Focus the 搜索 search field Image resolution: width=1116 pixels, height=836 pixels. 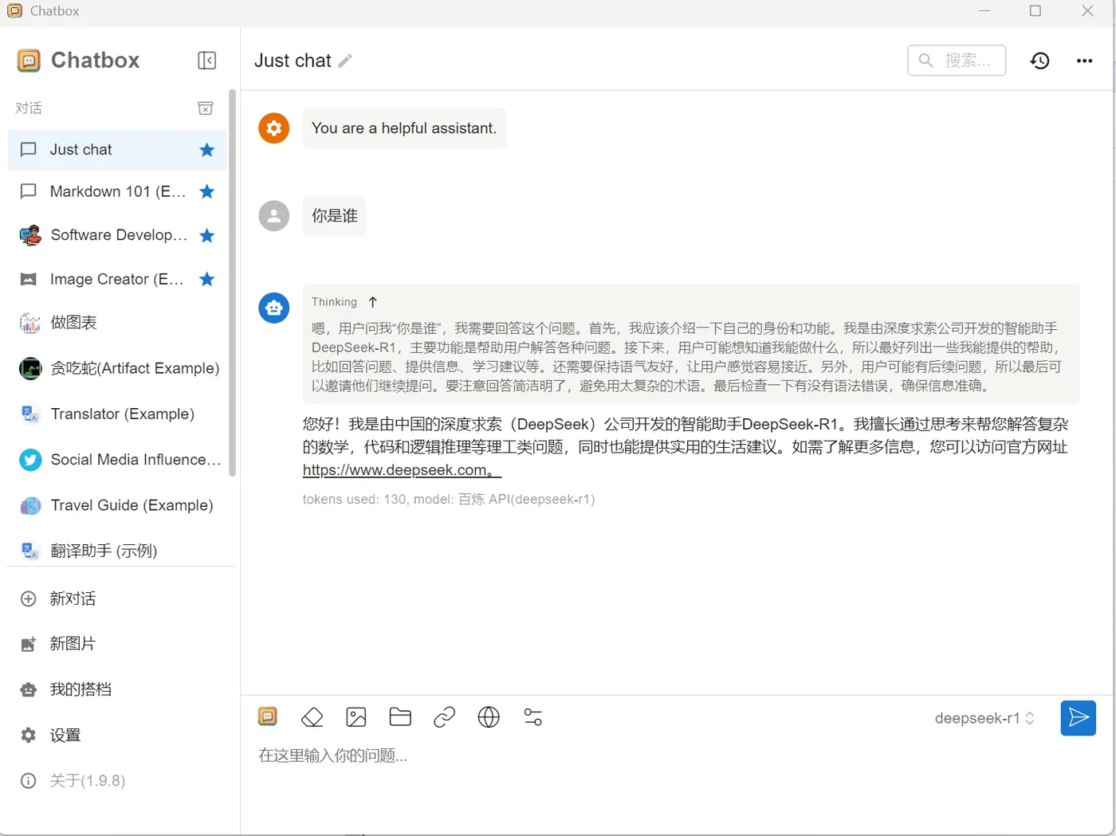[x=957, y=61]
